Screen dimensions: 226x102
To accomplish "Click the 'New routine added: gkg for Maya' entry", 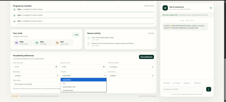I will (103, 38).
